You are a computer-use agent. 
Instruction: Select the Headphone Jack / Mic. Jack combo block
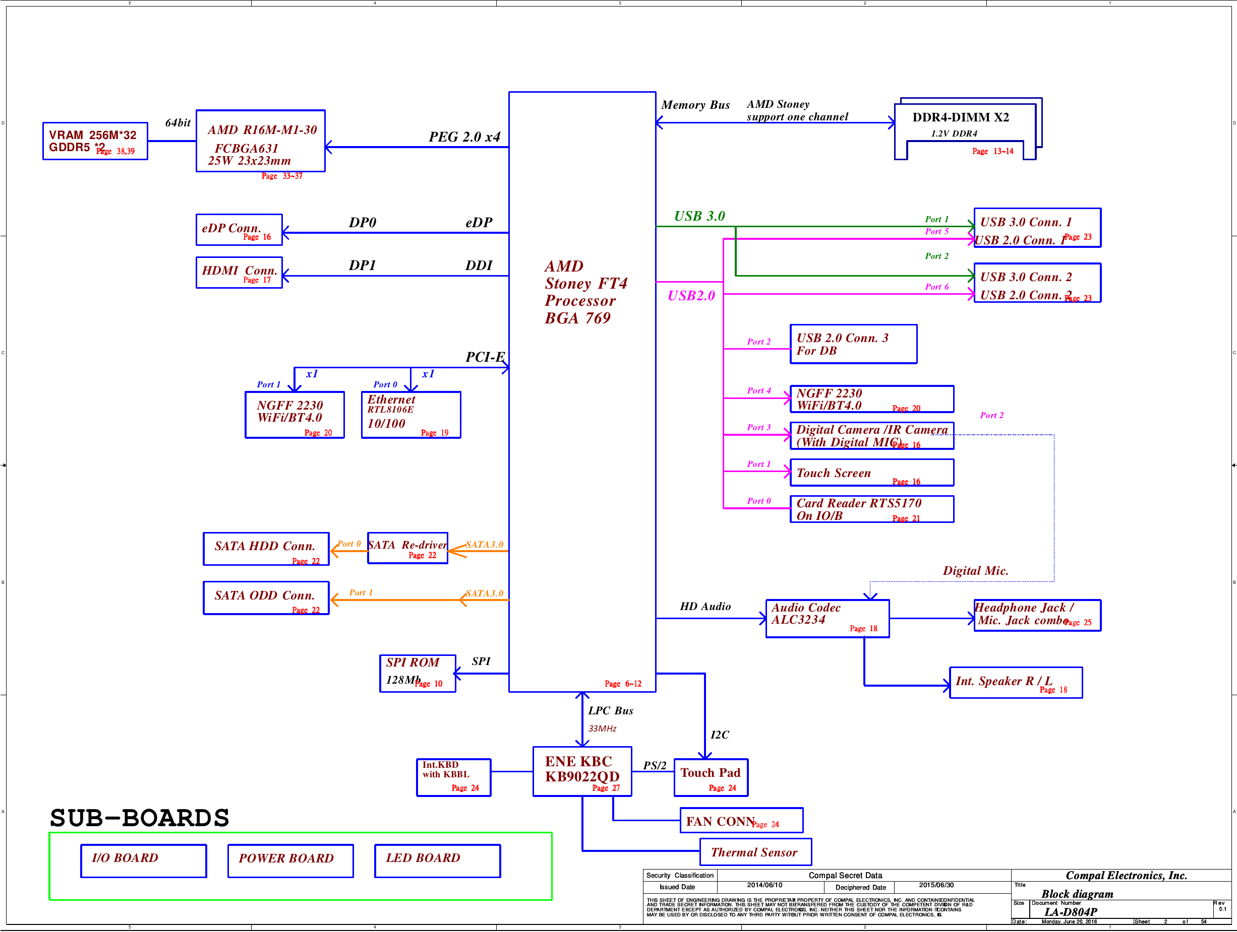point(1037,616)
